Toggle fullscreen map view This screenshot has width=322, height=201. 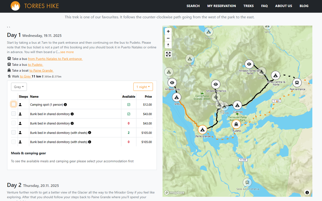coord(168,54)
